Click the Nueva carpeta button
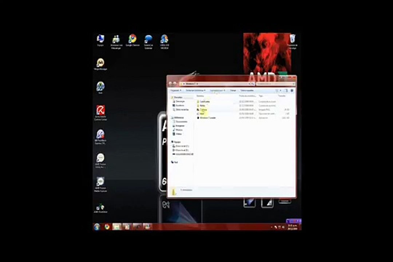 click(247, 91)
